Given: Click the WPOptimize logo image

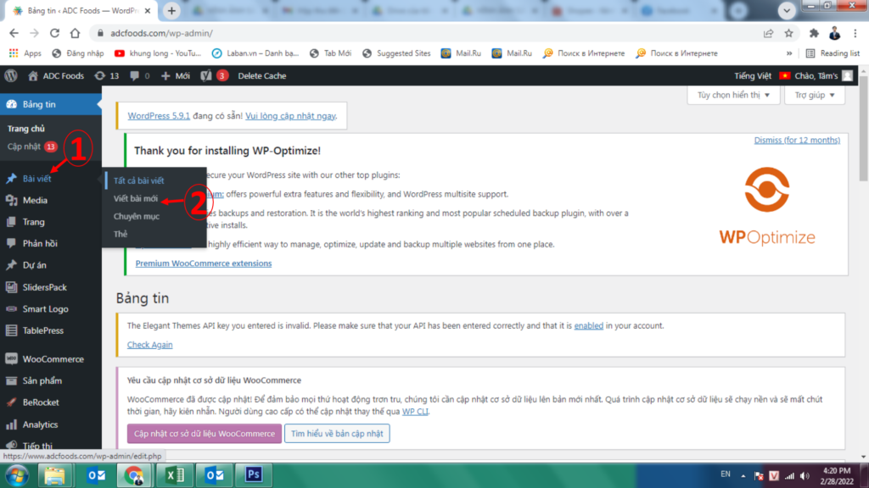Looking at the screenshot, I should pyautogui.click(x=767, y=206).
